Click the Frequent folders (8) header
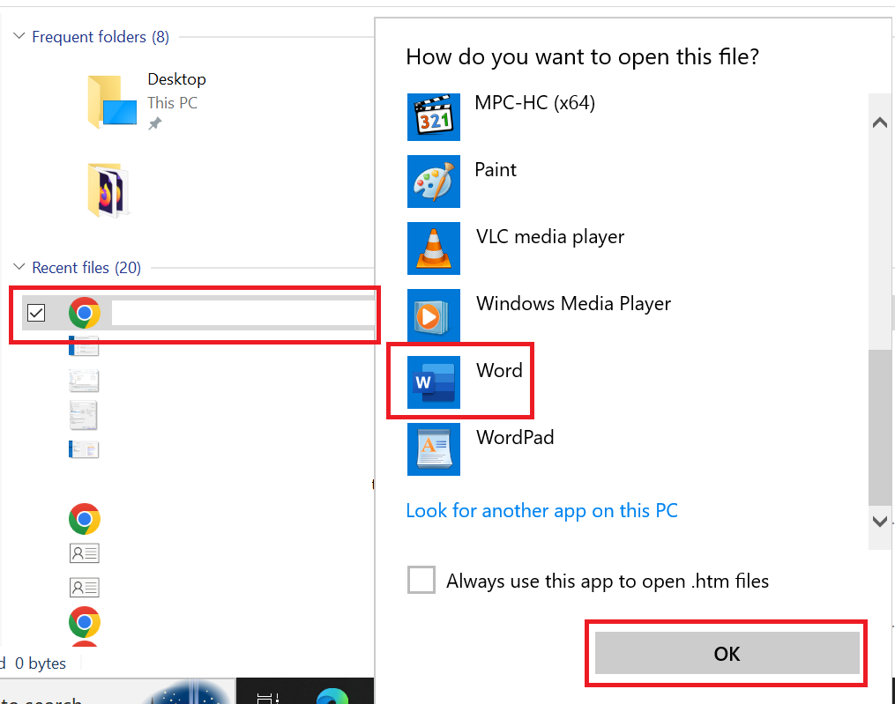This screenshot has height=704, width=895. pyautogui.click(x=101, y=37)
